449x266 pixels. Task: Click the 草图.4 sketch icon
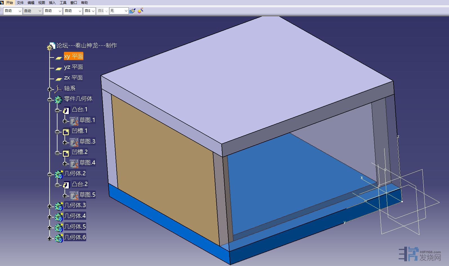(x=74, y=163)
